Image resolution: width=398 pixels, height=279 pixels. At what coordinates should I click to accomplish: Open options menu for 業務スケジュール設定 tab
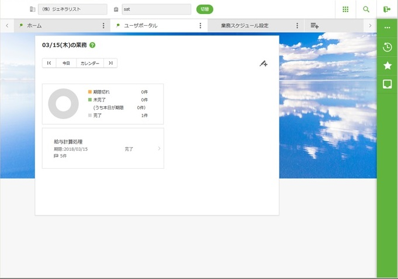[x=297, y=26]
